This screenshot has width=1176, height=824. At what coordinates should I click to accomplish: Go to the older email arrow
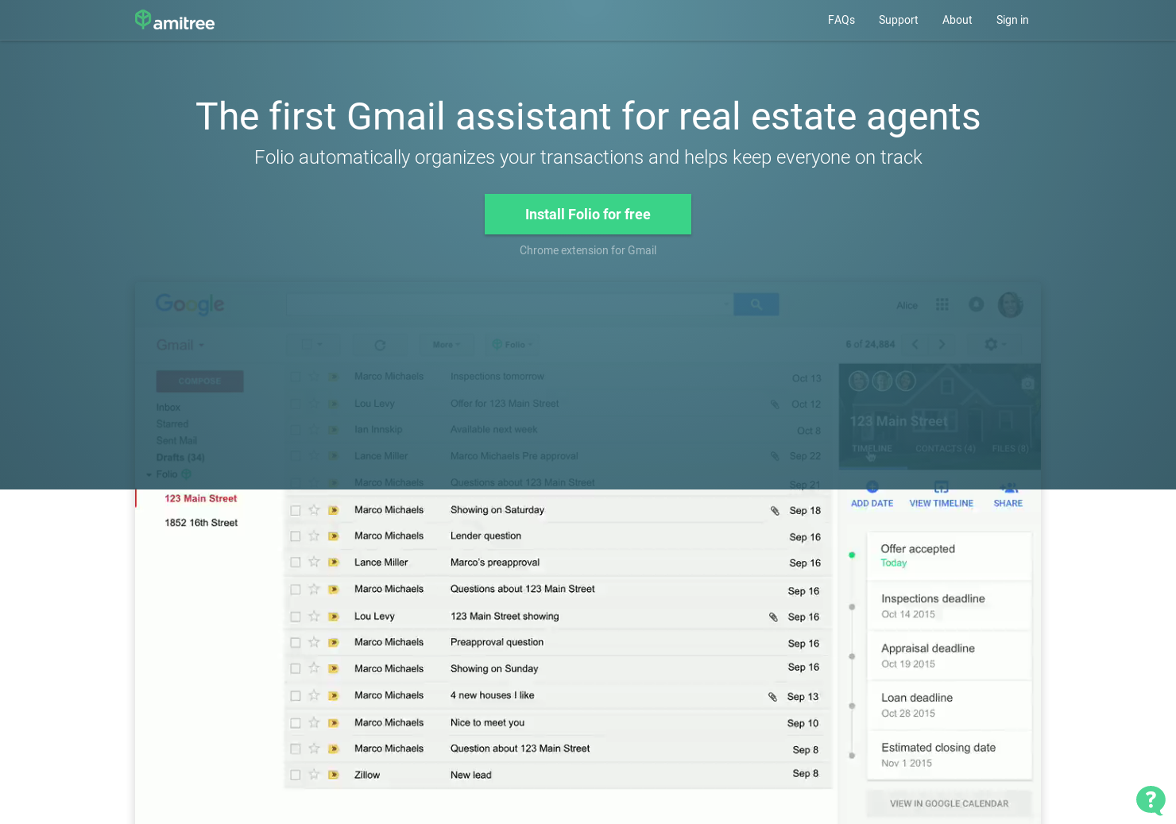click(x=942, y=344)
